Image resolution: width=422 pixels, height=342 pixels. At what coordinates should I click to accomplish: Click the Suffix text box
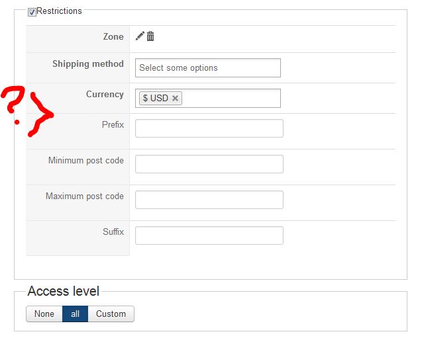tap(209, 235)
